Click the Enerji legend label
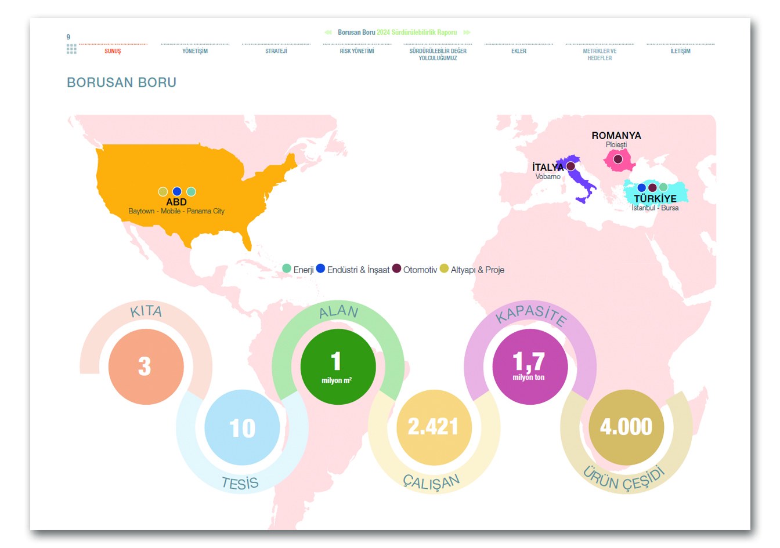 coord(304,270)
